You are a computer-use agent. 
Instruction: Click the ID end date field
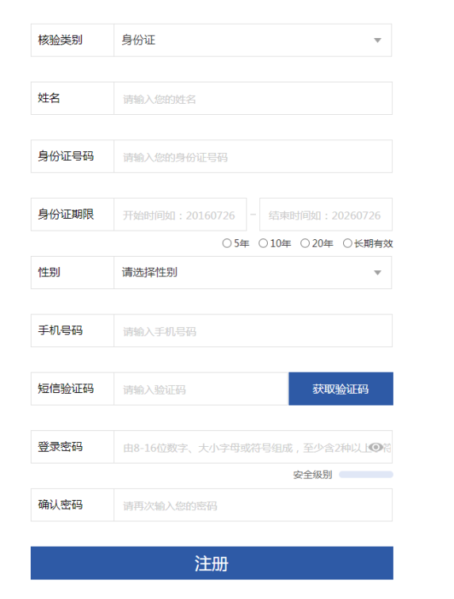326,214
